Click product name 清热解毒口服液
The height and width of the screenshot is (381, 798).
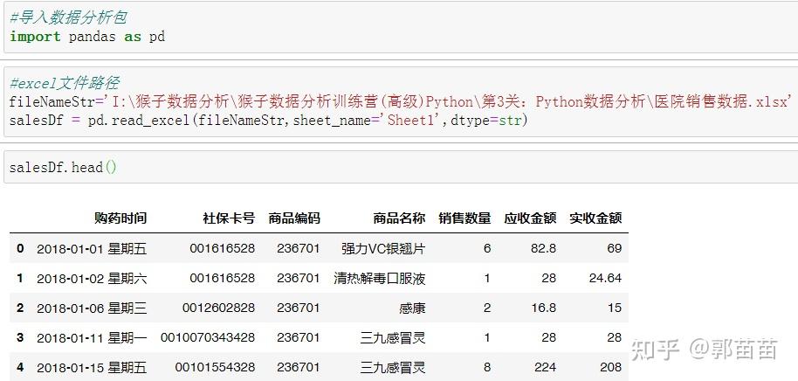coord(380,278)
